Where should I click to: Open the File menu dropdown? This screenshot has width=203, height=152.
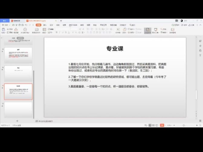[x=5, y=25]
